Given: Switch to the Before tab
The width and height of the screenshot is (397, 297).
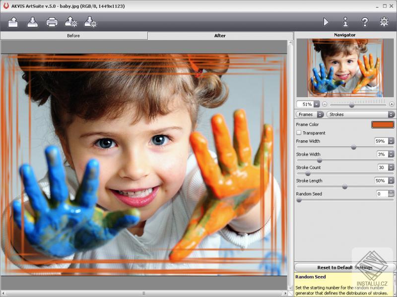Looking at the screenshot, I should point(73,36).
